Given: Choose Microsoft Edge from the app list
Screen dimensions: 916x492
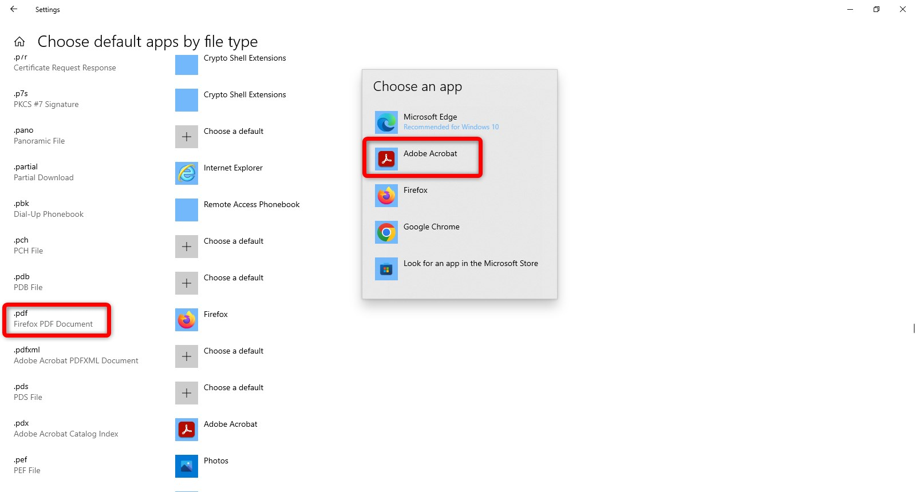Looking at the screenshot, I should (x=459, y=122).
